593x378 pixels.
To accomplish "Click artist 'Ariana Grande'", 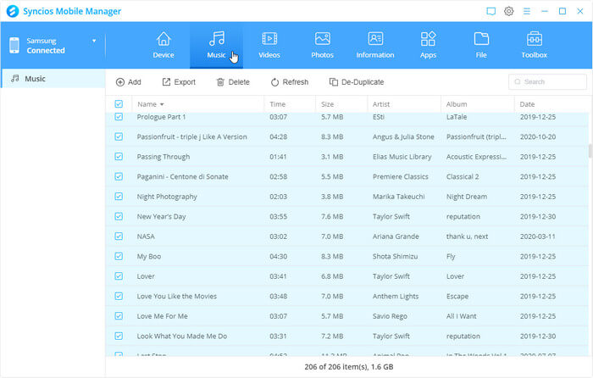I will [396, 236].
